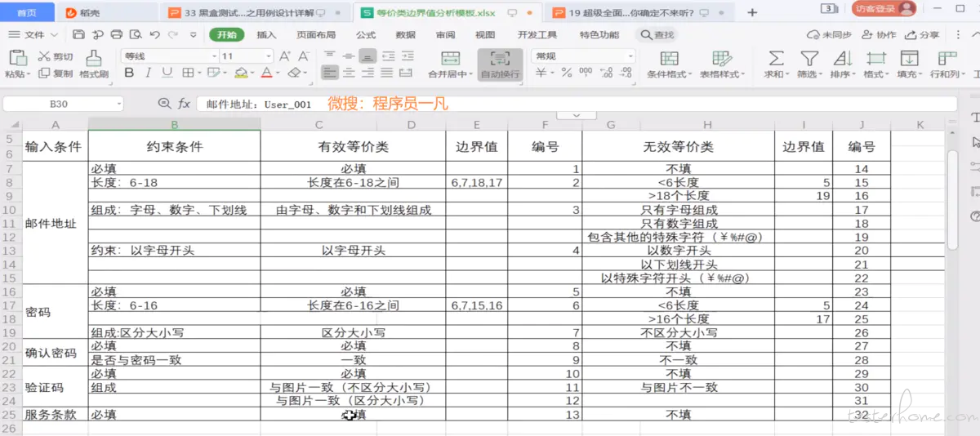Click the eraser clear-format icon

pos(294,73)
